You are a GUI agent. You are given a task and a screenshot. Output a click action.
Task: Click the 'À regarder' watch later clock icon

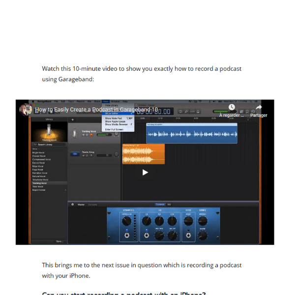click(x=232, y=107)
